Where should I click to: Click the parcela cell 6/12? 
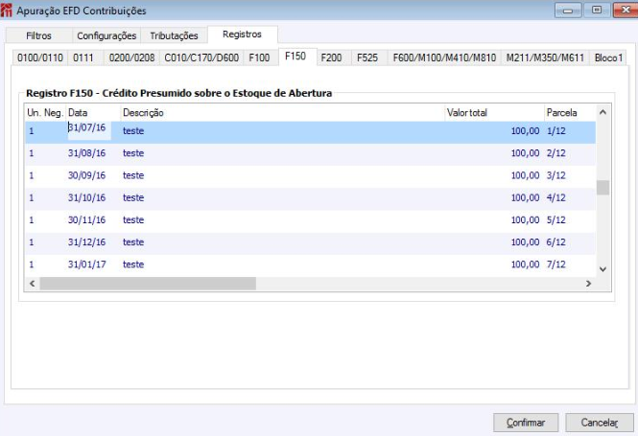[556, 242]
